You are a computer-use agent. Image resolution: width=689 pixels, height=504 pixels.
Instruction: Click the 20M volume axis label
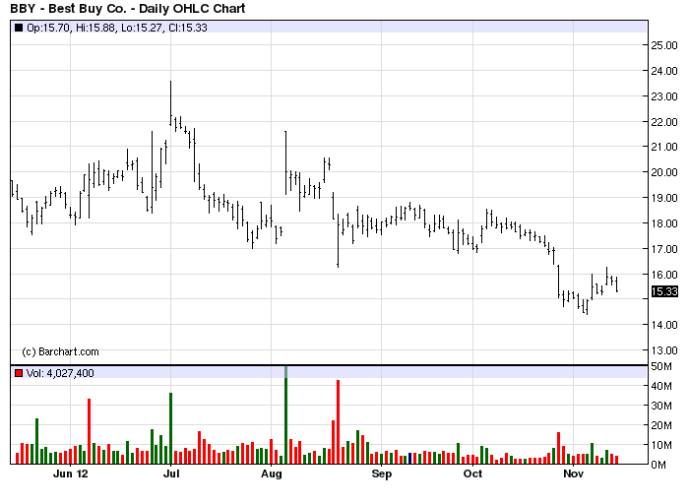(661, 425)
